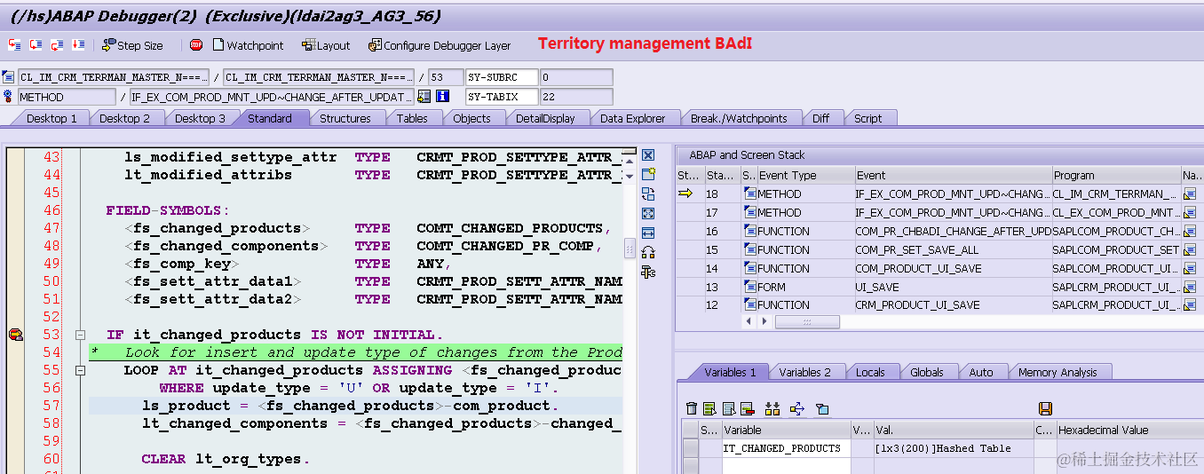Viewport: 1204px width, 474px height.
Task: Select stack row CRM_PRODUCT_UI_SAVE
Action: pos(939,305)
